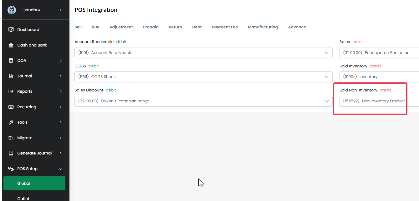This screenshot has height=201, width=419.
Task: Click the Reports bar chart icon
Action: pos(11,91)
